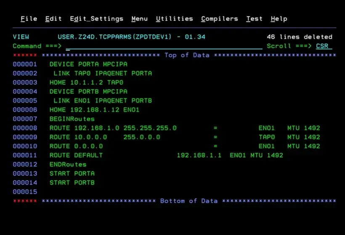The width and height of the screenshot is (345, 235).
Task: Click the text DEVICE PORTA MPCIPA
Action: click(88, 64)
